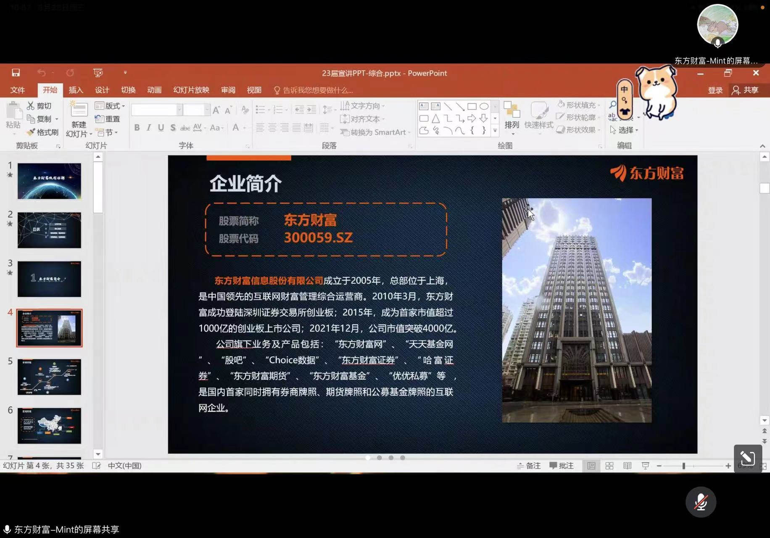Select the triangle shape in the shapes gallery
This screenshot has height=538, width=770.
click(436, 119)
